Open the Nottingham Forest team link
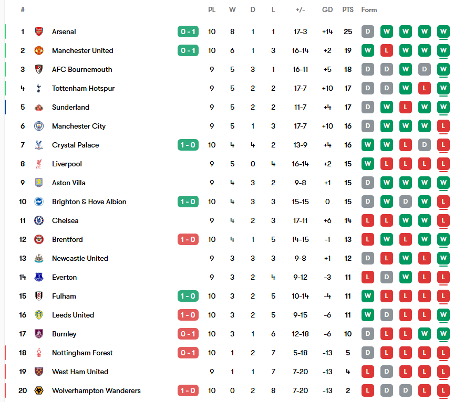454x402 pixels. coord(82,353)
